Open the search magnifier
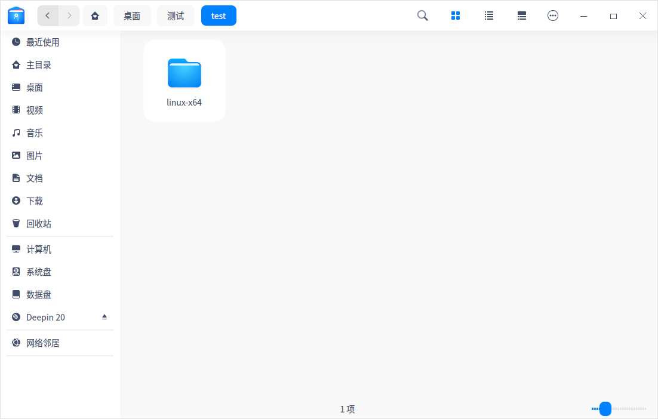Image resolution: width=658 pixels, height=419 pixels. 423,16
